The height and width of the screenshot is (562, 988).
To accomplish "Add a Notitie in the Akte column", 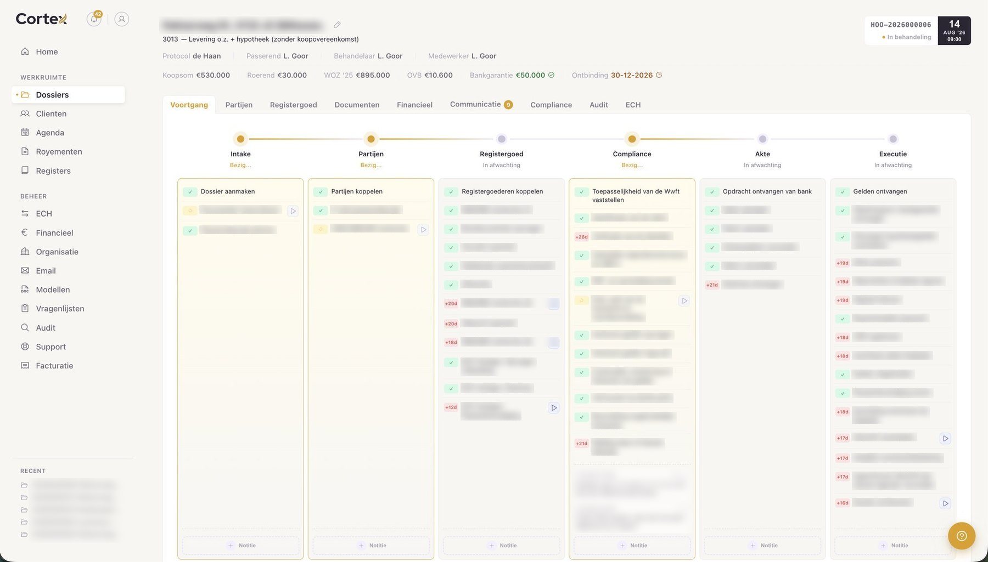I will [763, 546].
